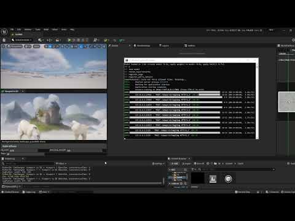Toggle grid snapping in the viewport toolbar

click(71, 47)
